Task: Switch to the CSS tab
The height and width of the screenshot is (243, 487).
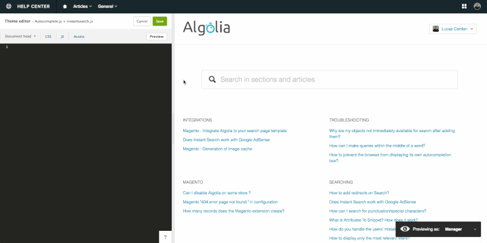Action: [48, 37]
